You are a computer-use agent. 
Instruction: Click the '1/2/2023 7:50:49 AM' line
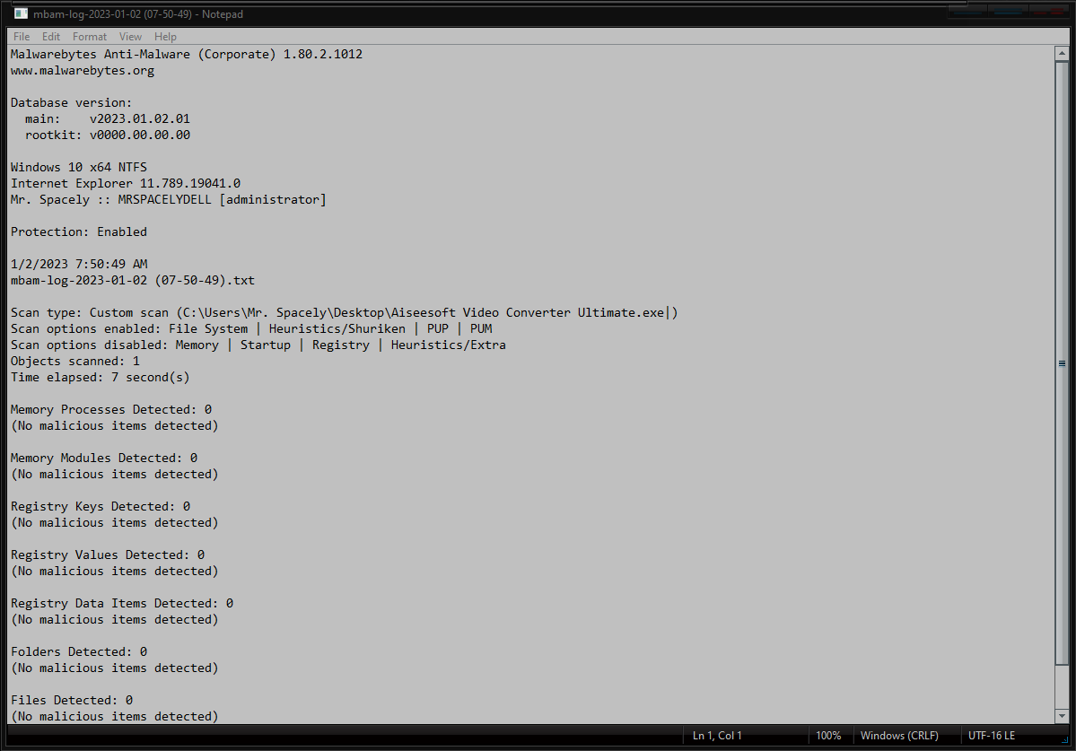[x=78, y=264]
